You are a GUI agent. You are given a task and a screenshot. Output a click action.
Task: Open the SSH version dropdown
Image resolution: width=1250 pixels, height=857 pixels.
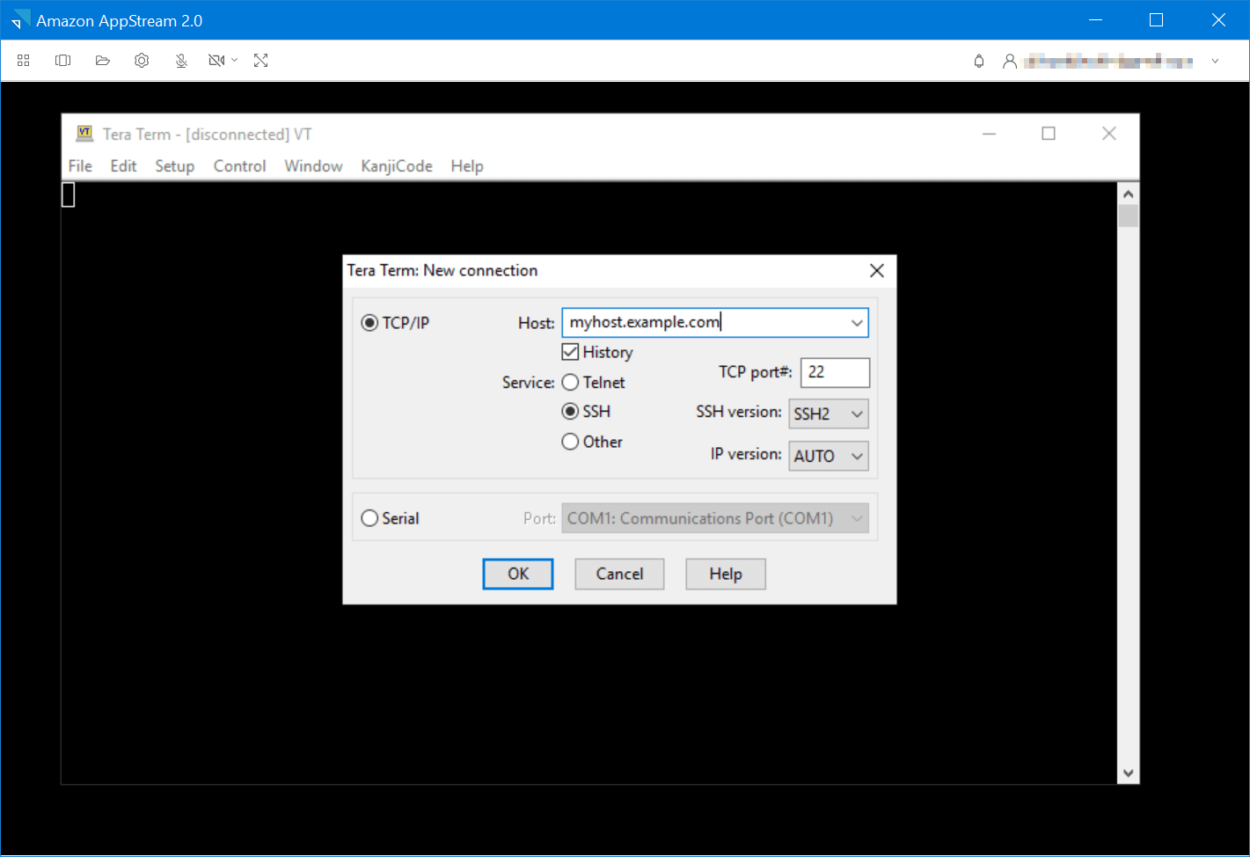click(829, 414)
